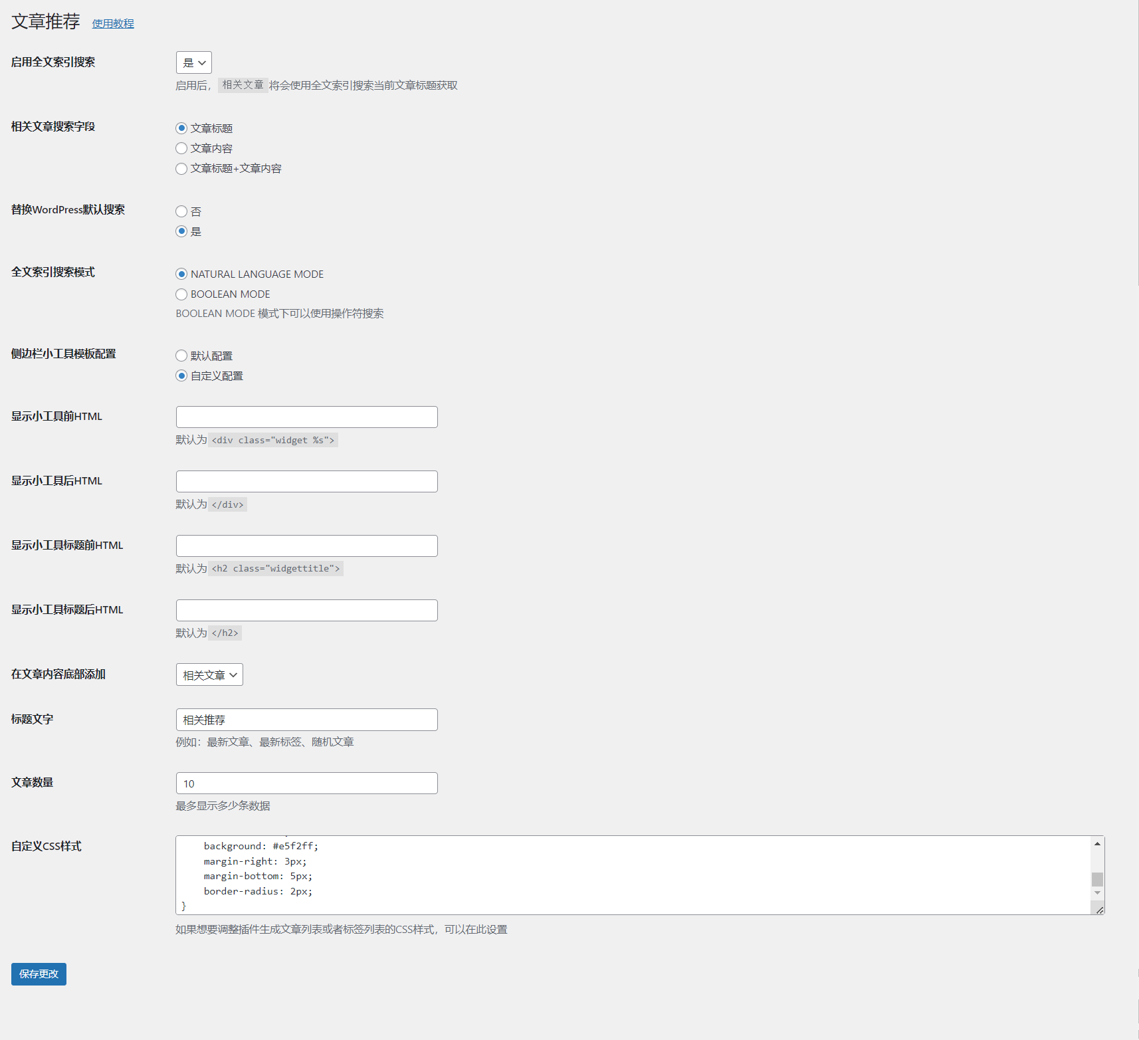Click the default <div class="widget %s"> hint
This screenshot has width=1139, height=1040.
pyautogui.click(x=273, y=440)
